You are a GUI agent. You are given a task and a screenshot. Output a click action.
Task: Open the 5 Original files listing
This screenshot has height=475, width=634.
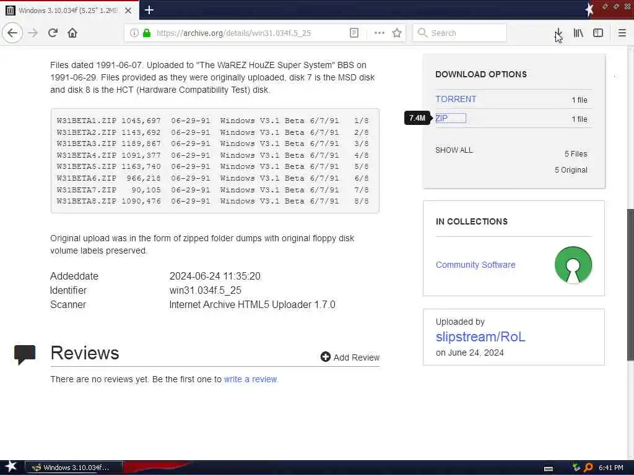click(571, 170)
